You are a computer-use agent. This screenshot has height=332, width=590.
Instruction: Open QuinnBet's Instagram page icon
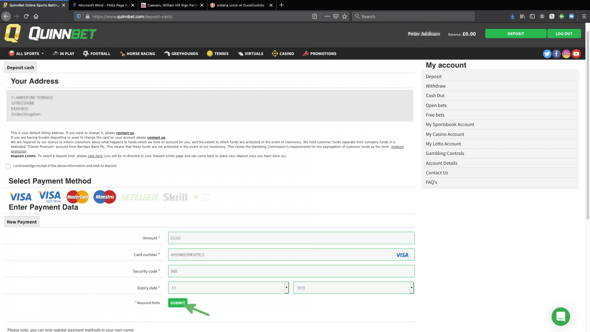coord(566,54)
